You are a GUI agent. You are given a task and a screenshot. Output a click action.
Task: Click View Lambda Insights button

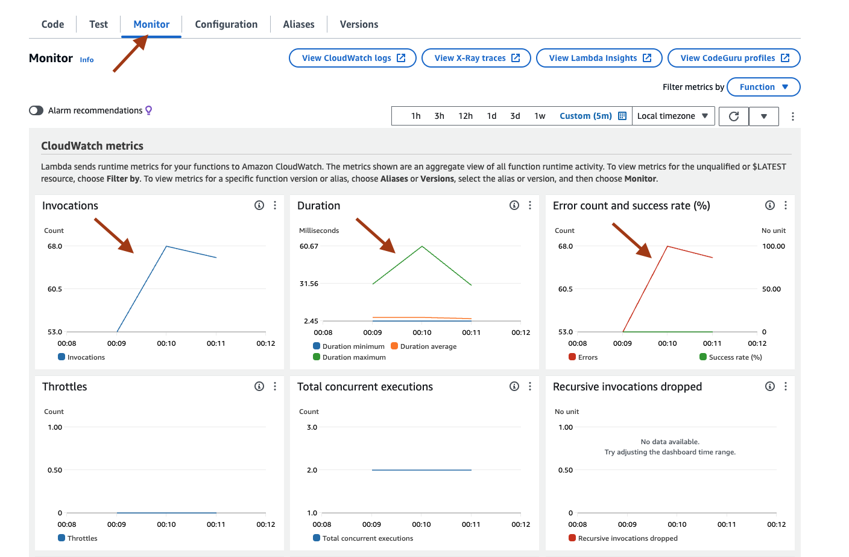pos(599,58)
